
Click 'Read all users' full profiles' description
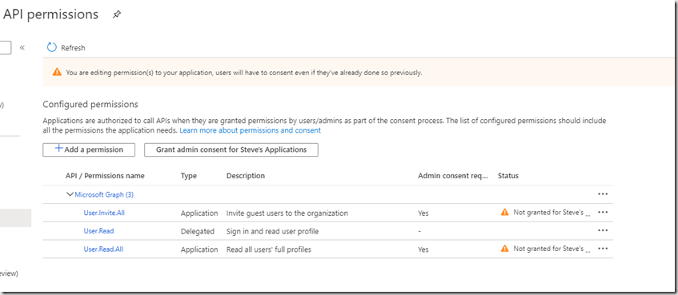[x=268, y=249]
